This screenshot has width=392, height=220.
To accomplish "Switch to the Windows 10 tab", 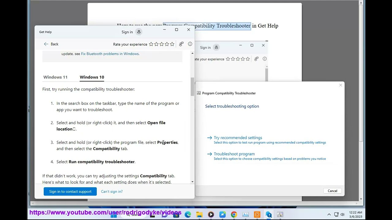I will point(92,77).
